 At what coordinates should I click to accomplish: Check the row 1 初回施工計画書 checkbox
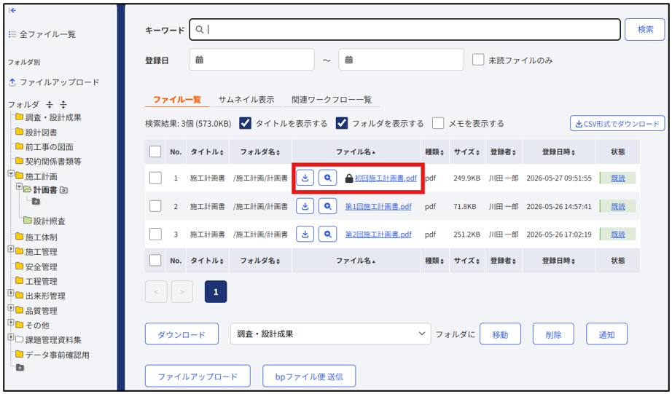tap(155, 178)
